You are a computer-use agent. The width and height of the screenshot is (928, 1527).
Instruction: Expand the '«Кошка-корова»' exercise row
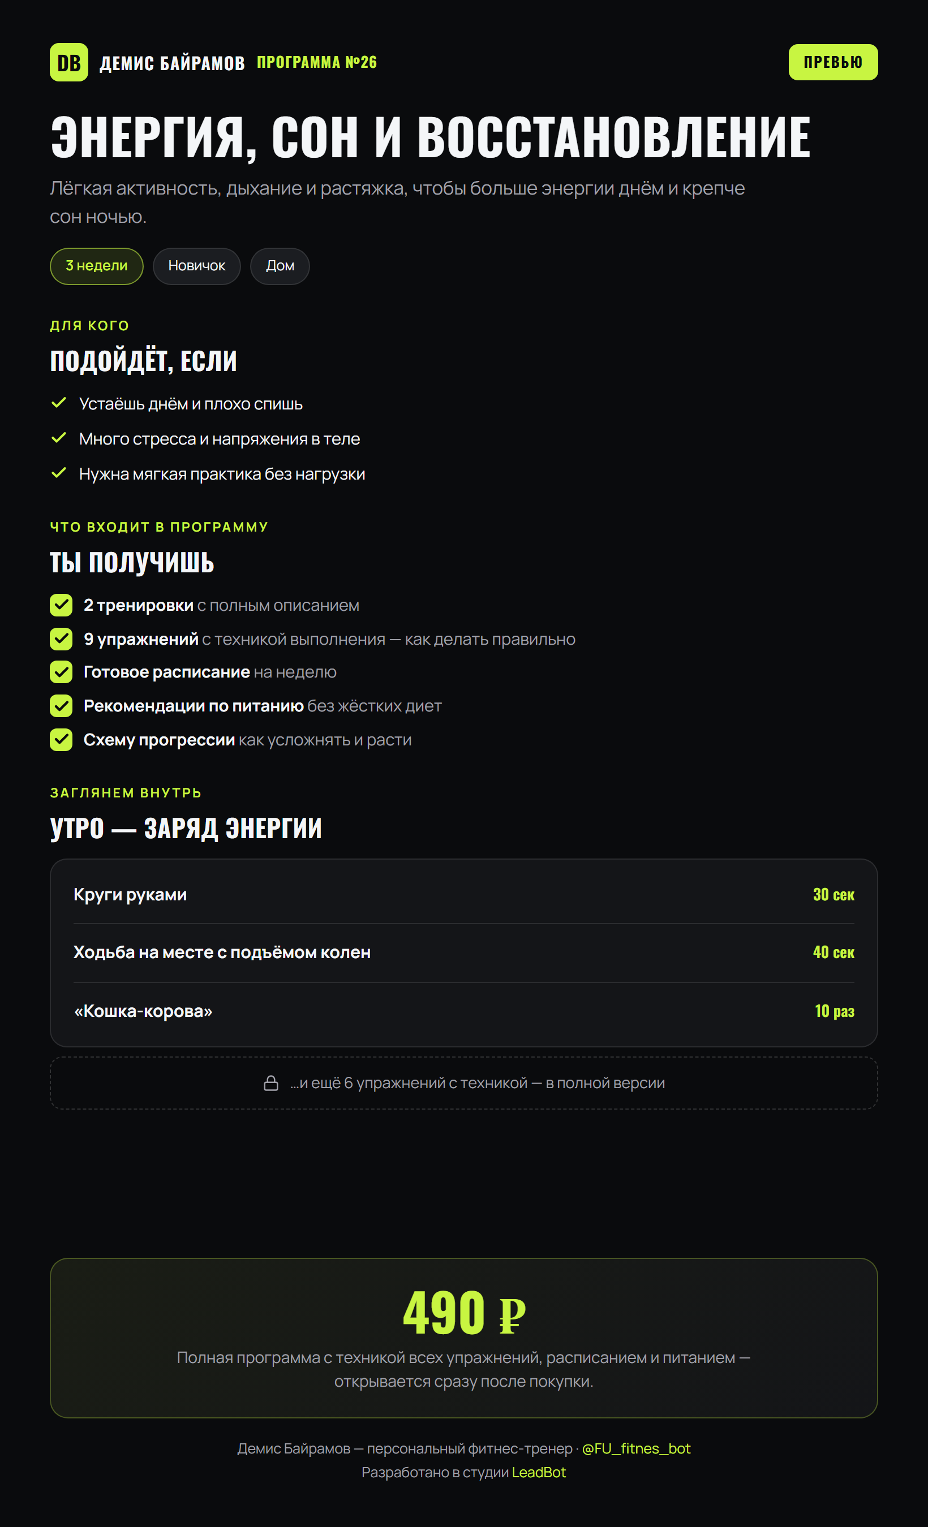[463, 1011]
